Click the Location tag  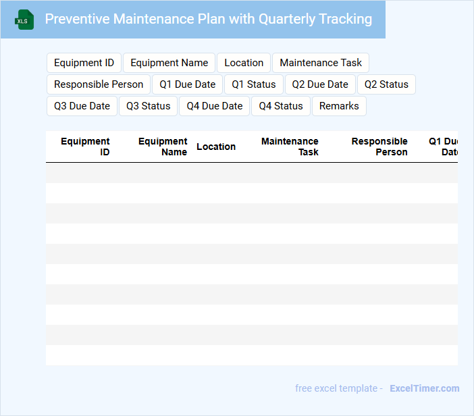click(x=244, y=63)
